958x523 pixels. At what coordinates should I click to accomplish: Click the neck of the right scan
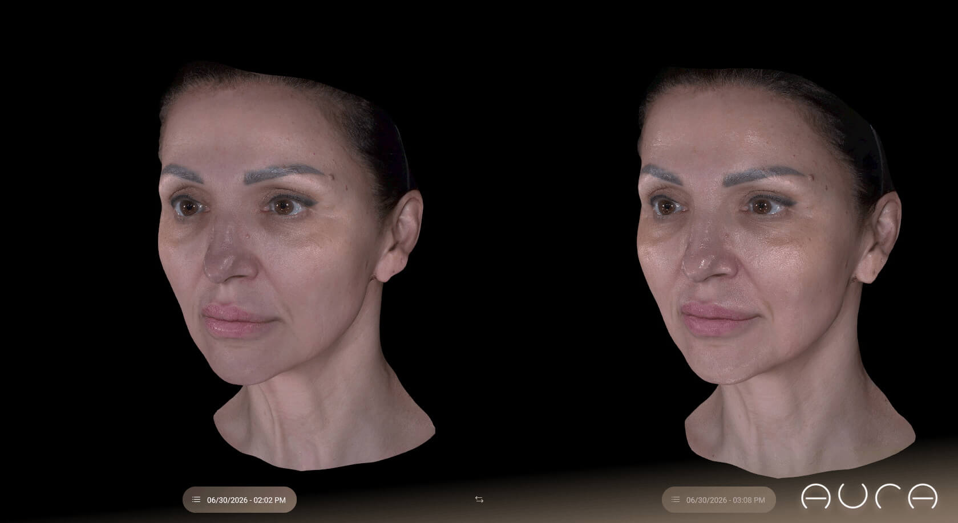point(799,424)
